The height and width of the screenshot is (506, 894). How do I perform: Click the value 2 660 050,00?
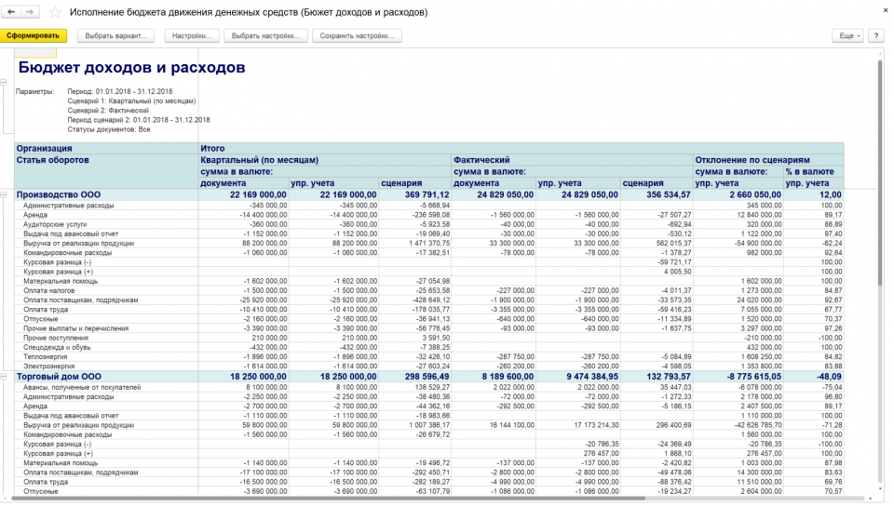(755, 194)
